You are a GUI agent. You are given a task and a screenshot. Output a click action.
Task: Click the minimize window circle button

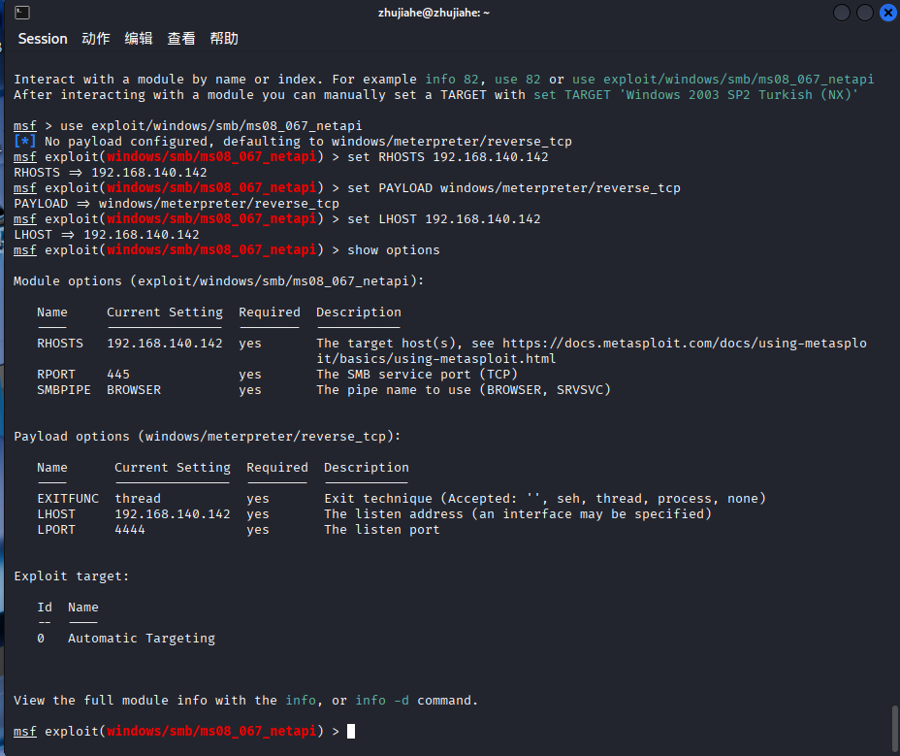(842, 12)
